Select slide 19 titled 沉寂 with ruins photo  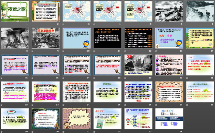[x=138, y=65]
